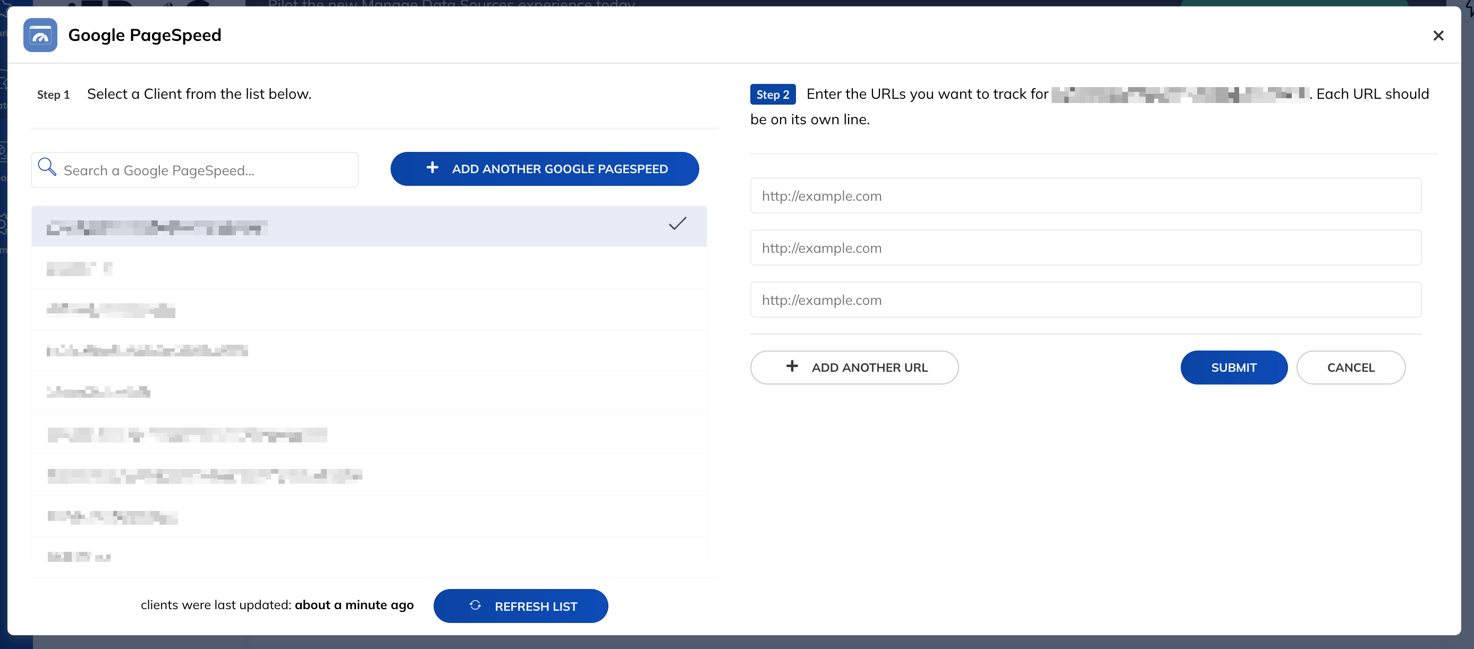Click the Step 2 badge

(x=773, y=95)
